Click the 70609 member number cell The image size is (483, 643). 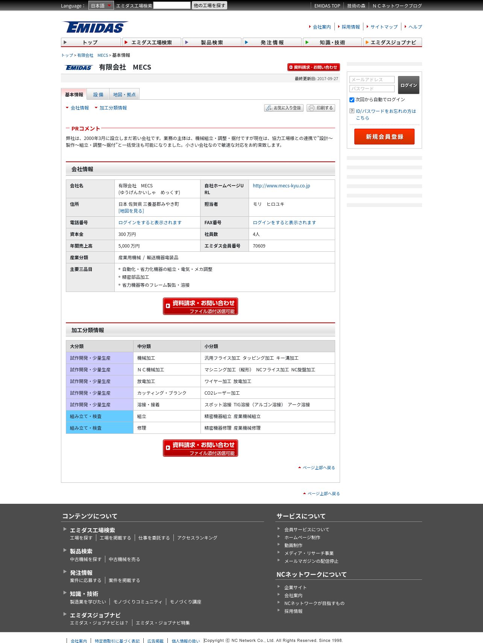[292, 246]
